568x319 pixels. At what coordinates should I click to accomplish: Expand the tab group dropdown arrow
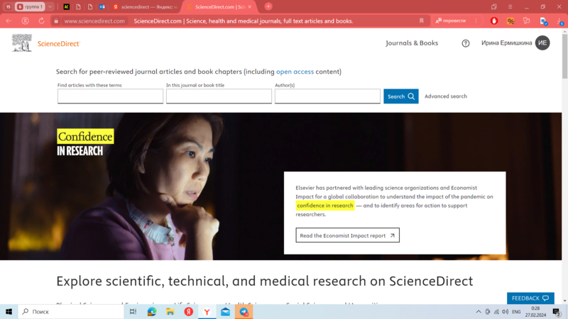(x=50, y=7)
